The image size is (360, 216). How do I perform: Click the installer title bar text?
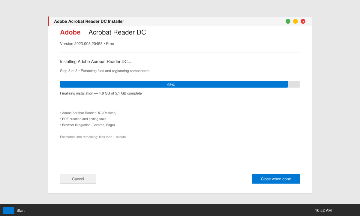pos(89,21)
